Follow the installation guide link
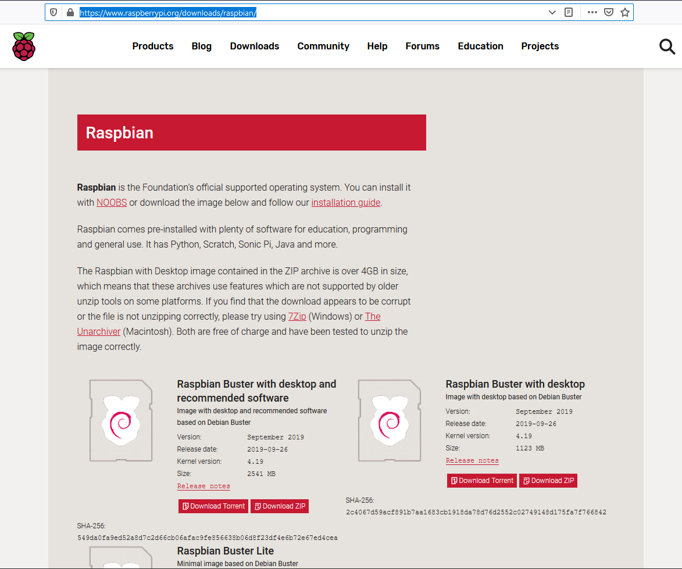 pos(345,202)
